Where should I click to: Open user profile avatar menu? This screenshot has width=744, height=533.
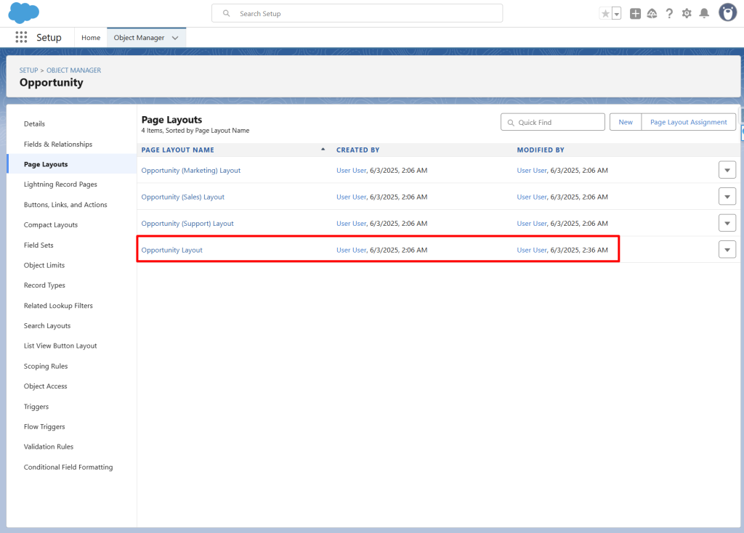coord(727,13)
